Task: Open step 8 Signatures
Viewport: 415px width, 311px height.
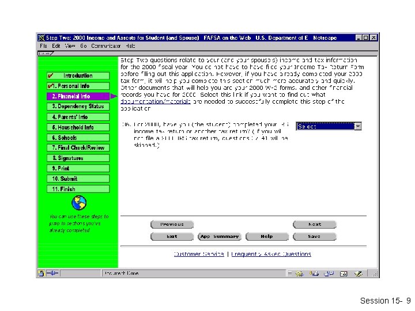Action: point(78,158)
